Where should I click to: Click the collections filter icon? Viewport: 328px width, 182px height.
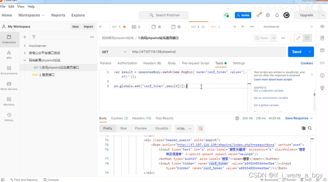[x=34, y=37]
